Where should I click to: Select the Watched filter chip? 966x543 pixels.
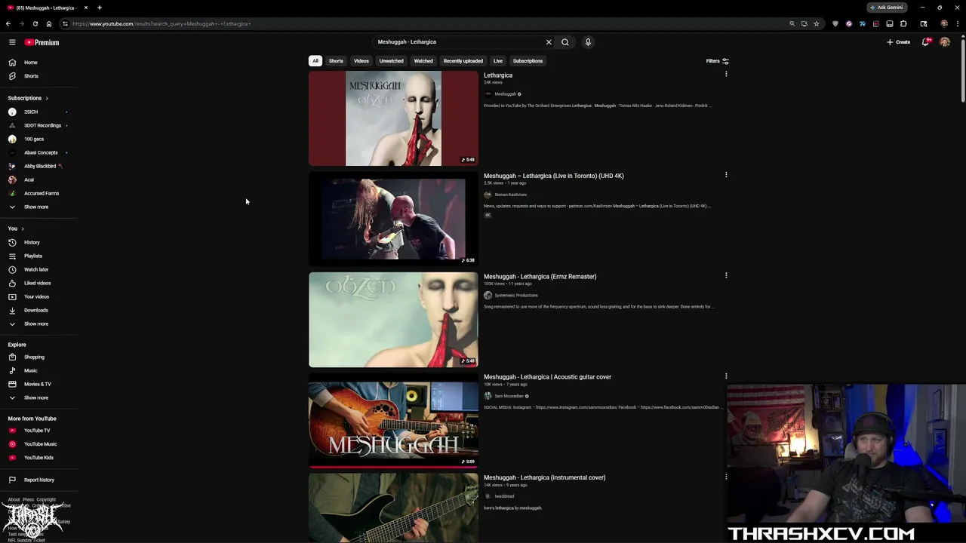(x=423, y=61)
